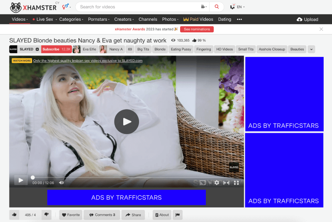Toggle the wide player mode icon
Viewport: 332px width, 222px height.
click(226, 183)
